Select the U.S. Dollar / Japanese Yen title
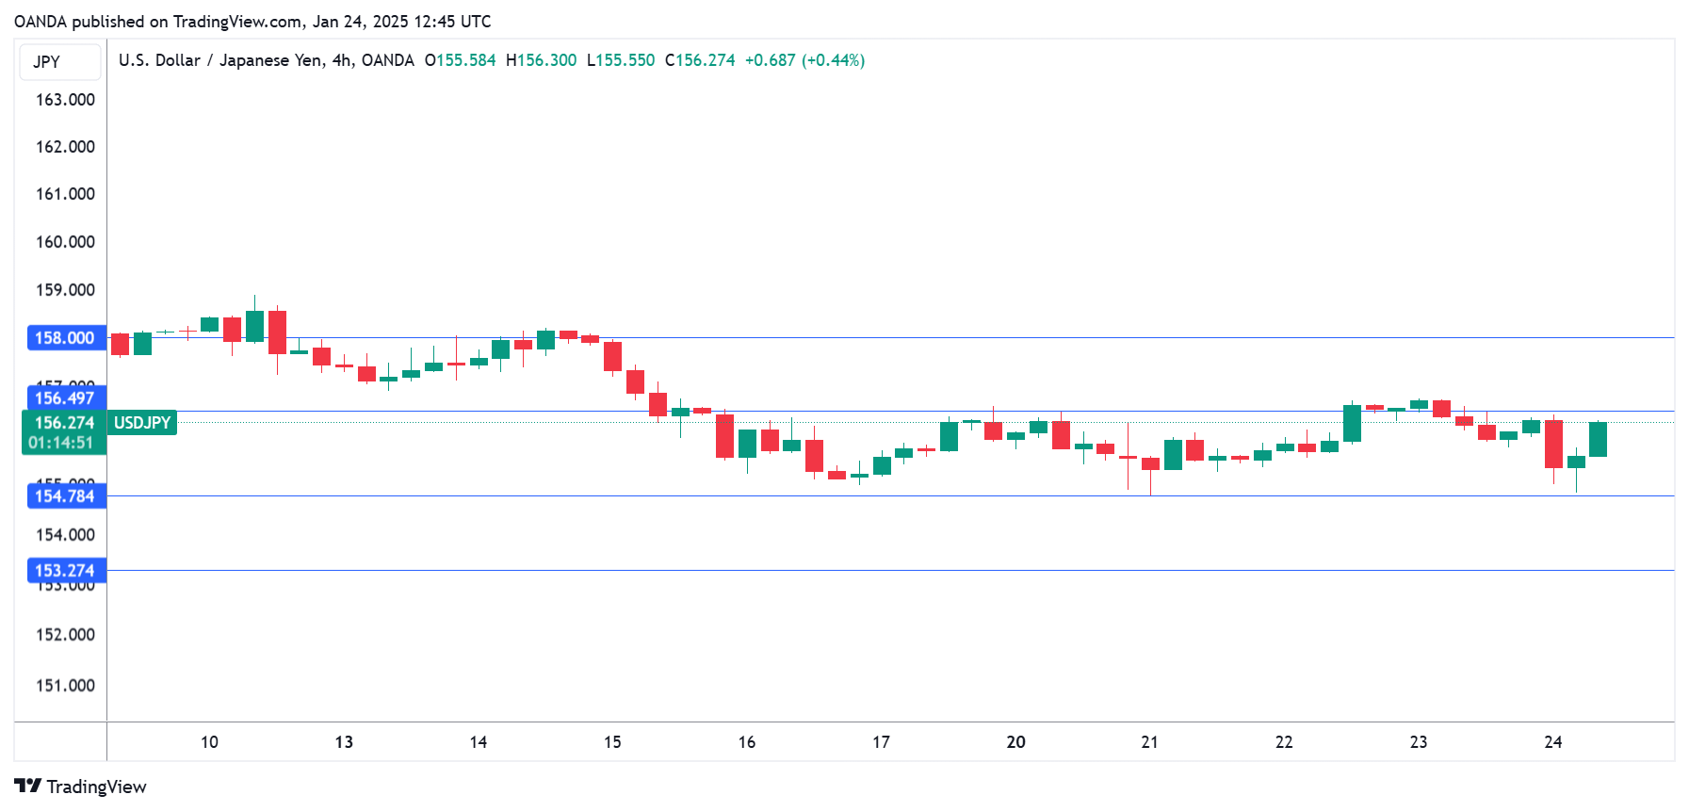Viewport: 1689px width, 811px height. pos(266,60)
